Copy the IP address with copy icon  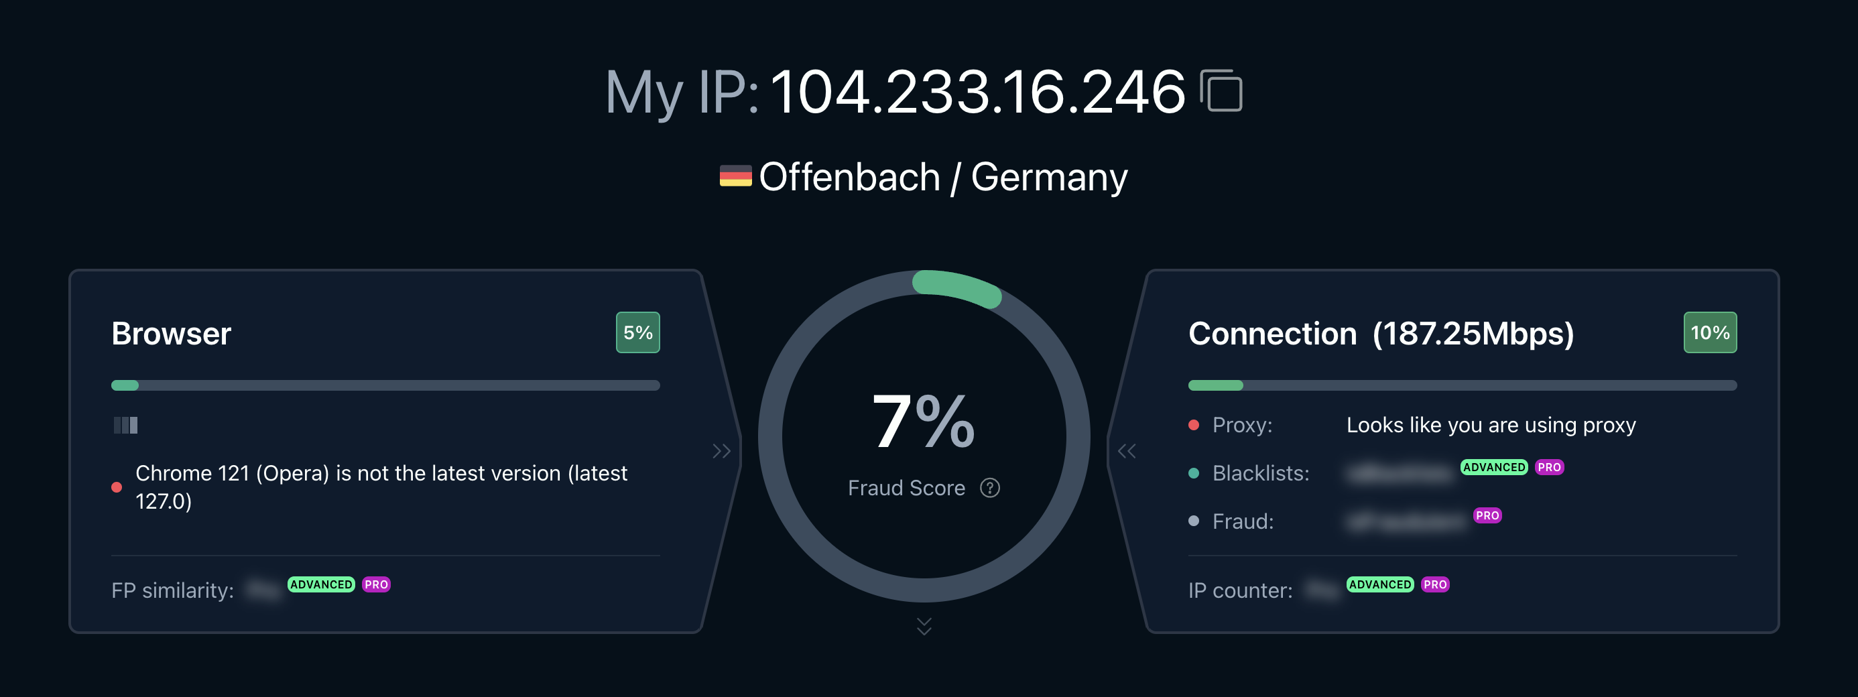(x=1221, y=91)
